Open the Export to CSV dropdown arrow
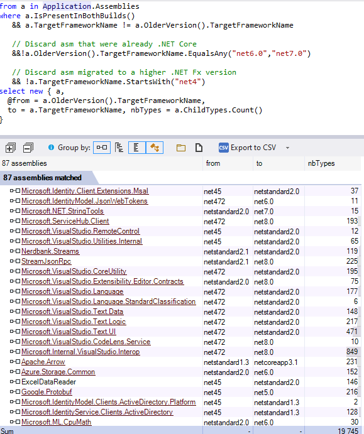Viewport: 364px width, 434px height. coord(287,148)
